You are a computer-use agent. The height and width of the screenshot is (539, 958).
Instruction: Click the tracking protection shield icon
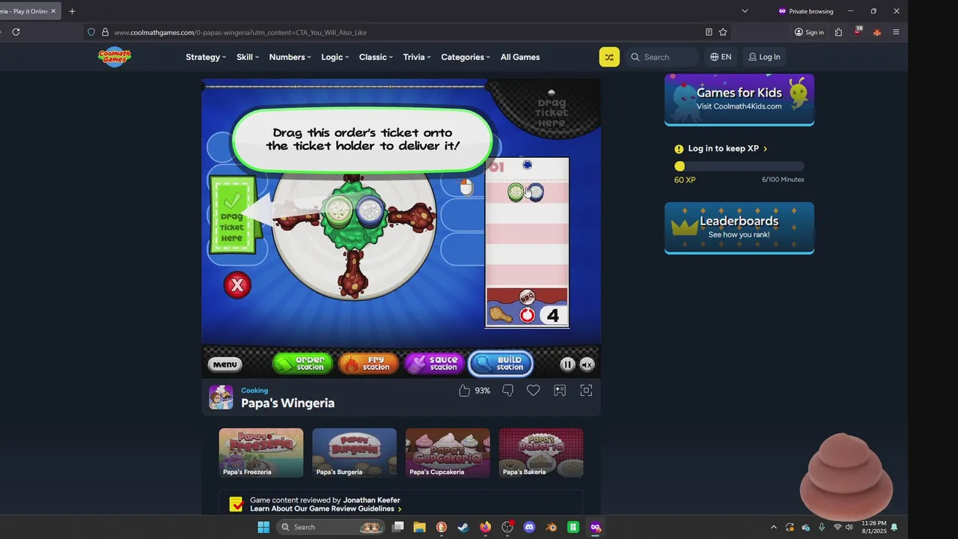pos(91,32)
